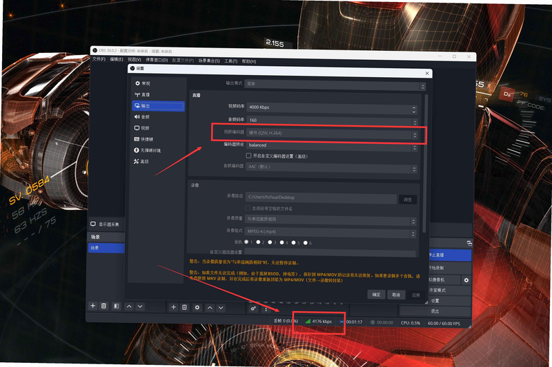
Task: Select audio track 2
Action: point(258,242)
